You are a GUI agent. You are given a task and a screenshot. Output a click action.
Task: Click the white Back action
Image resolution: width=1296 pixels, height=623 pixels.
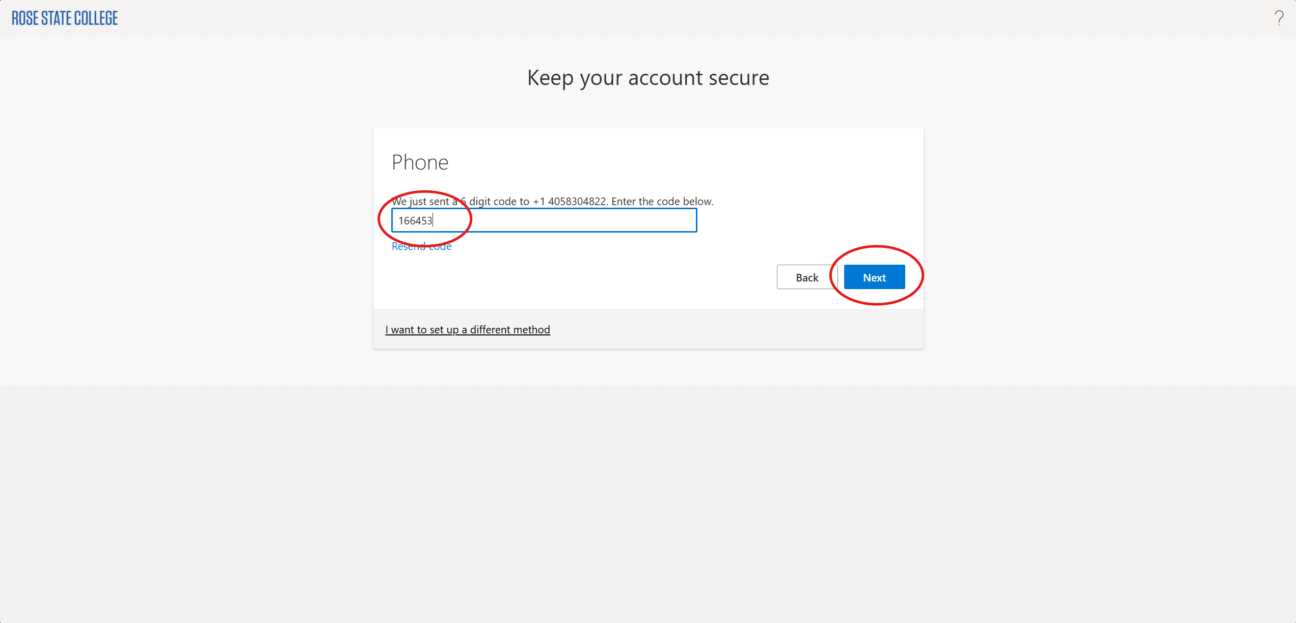[807, 276]
